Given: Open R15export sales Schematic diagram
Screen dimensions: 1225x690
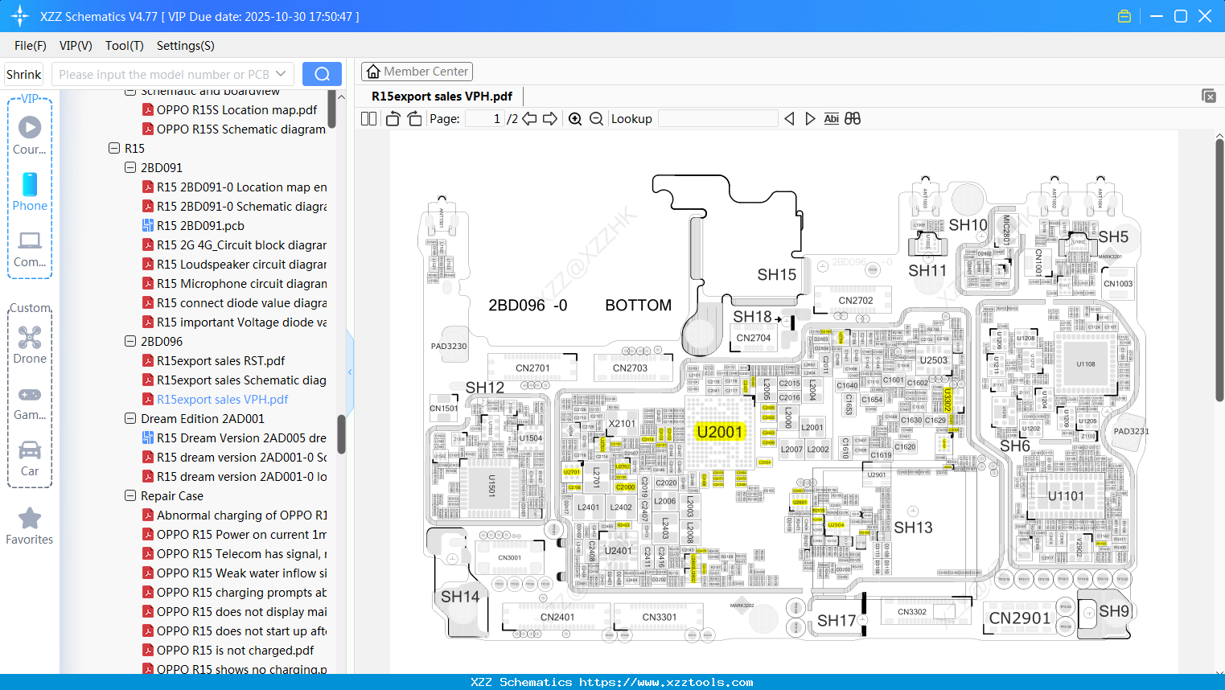Looking at the screenshot, I should 234,380.
